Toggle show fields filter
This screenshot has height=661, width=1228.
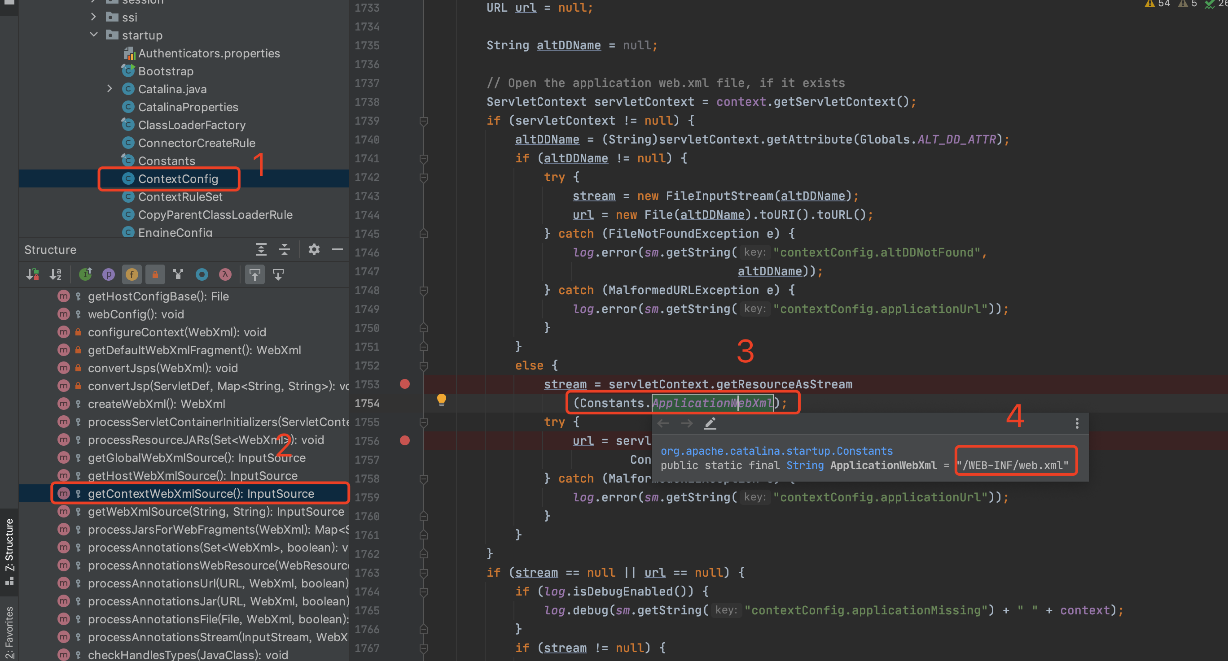132,274
